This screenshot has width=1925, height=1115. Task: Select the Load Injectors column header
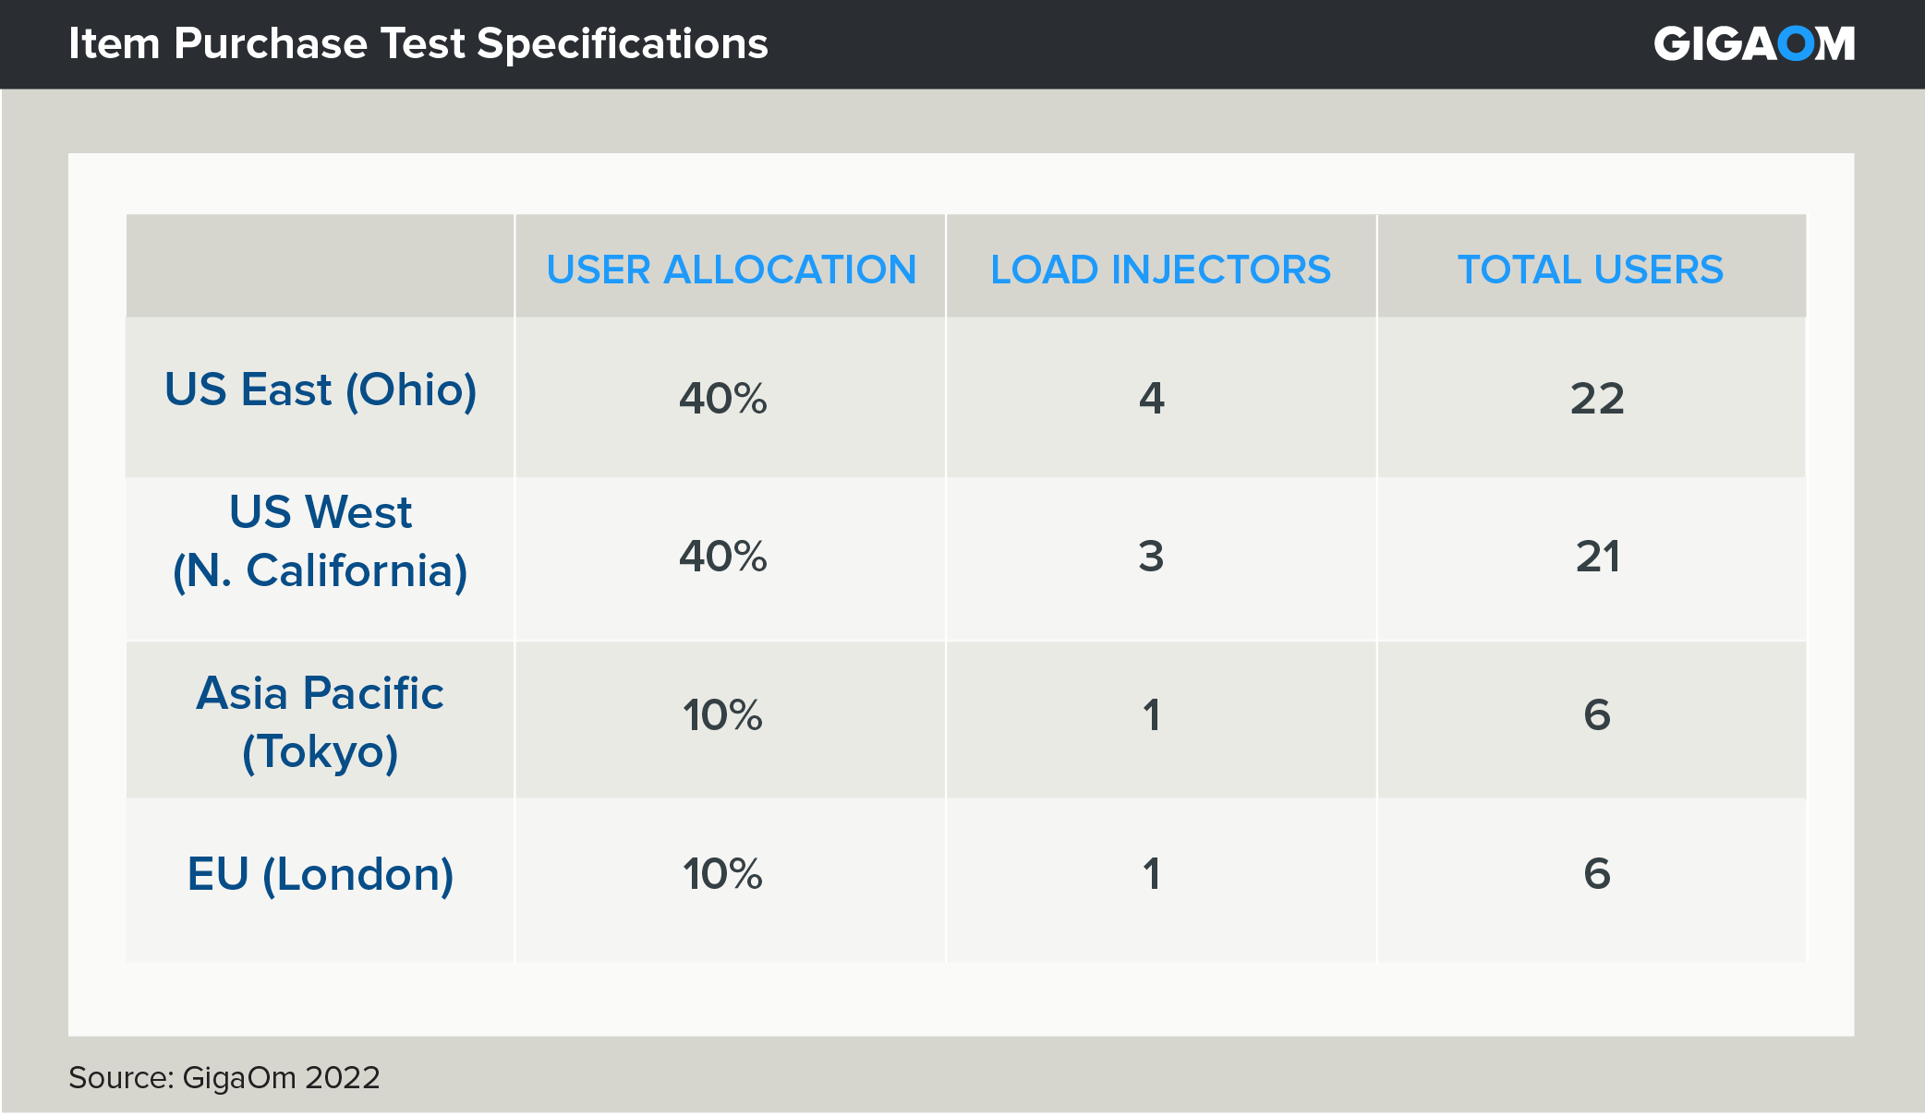[x=1160, y=270]
